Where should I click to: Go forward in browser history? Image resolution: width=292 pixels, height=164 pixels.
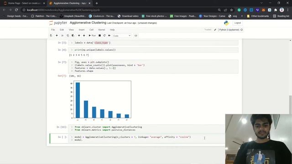coord(10,10)
